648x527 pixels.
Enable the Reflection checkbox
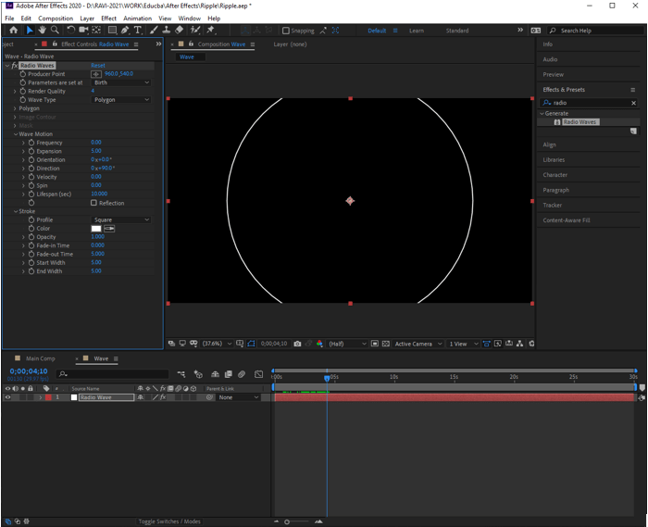(x=93, y=203)
